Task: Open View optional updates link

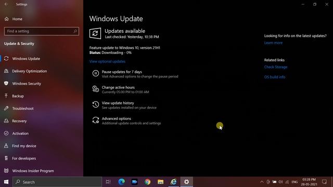Action: (107, 61)
